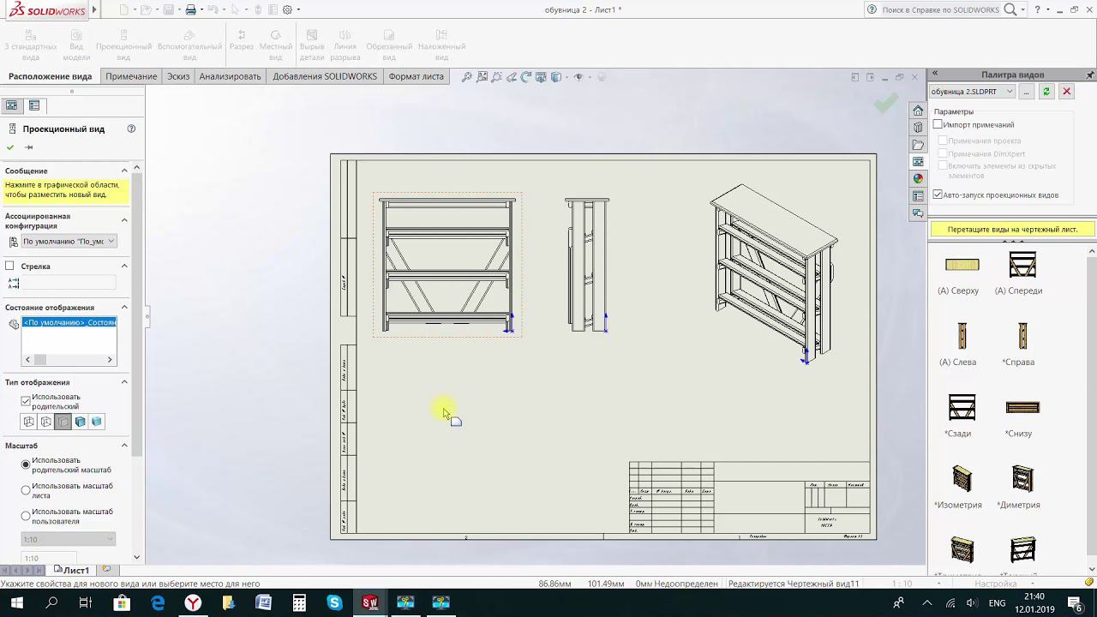1097x617 pixels.
Task: Select the display state По умолчанию entry
Action: click(x=69, y=322)
